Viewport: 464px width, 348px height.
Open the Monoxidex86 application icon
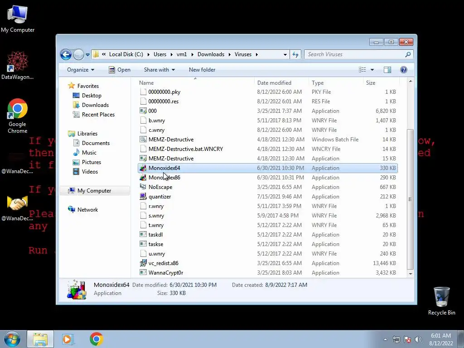[x=143, y=178]
